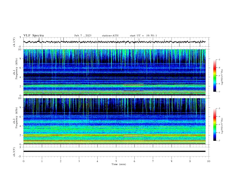Click the time axis tick label "4"
This screenshot has height=181, width=235.
click(97, 161)
